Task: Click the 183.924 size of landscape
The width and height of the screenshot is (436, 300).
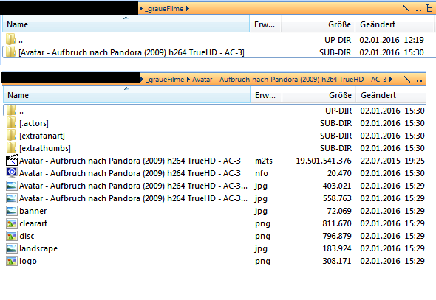Action: pyautogui.click(x=337, y=248)
